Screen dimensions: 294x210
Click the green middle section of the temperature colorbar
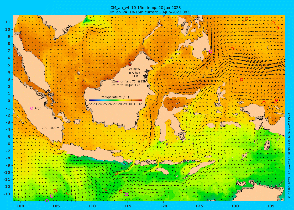(115, 100)
